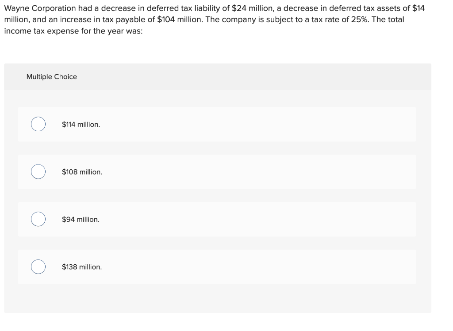Choose the answer labeled $114 million
Viewport: 453px width, 331px height.
coord(81,124)
